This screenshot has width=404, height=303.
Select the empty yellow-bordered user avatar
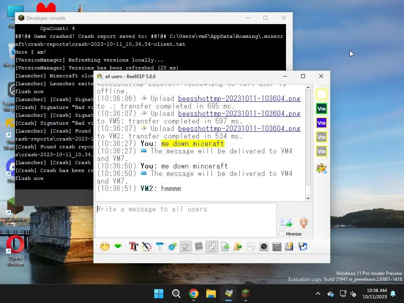[321, 94]
